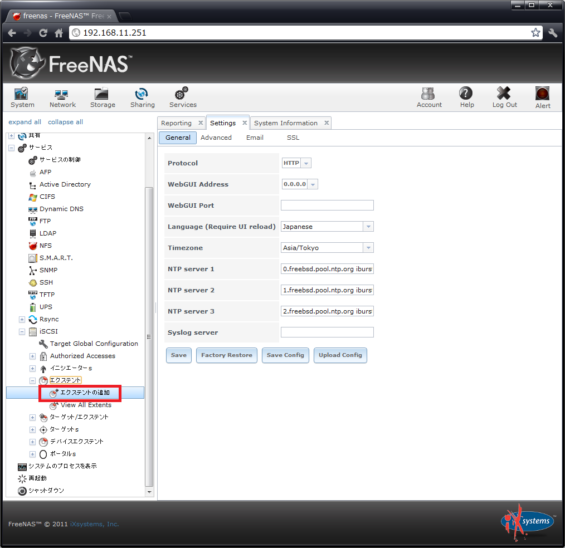Open the Storage toolbar icon

[x=103, y=97]
